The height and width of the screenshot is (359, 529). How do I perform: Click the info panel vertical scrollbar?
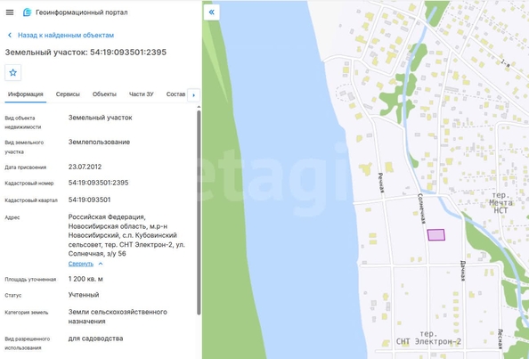click(x=199, y=213)
